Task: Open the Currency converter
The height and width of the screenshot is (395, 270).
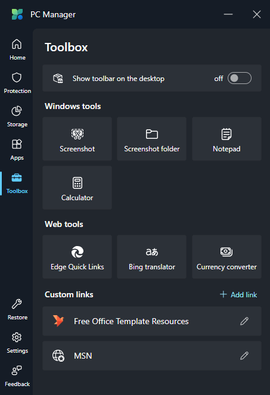Action: [x=226, y=257]
